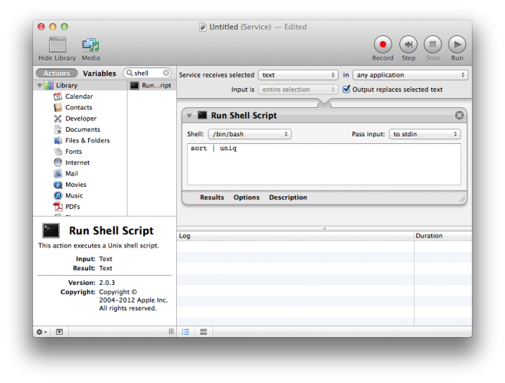
Task: Select Movies category in the library
Action: 76,185
